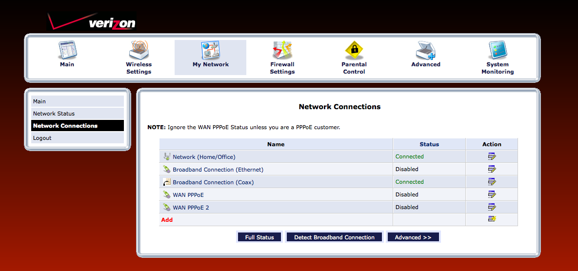
Task: Open the WAN PPPoE 2 link
Action: (191, 208)
